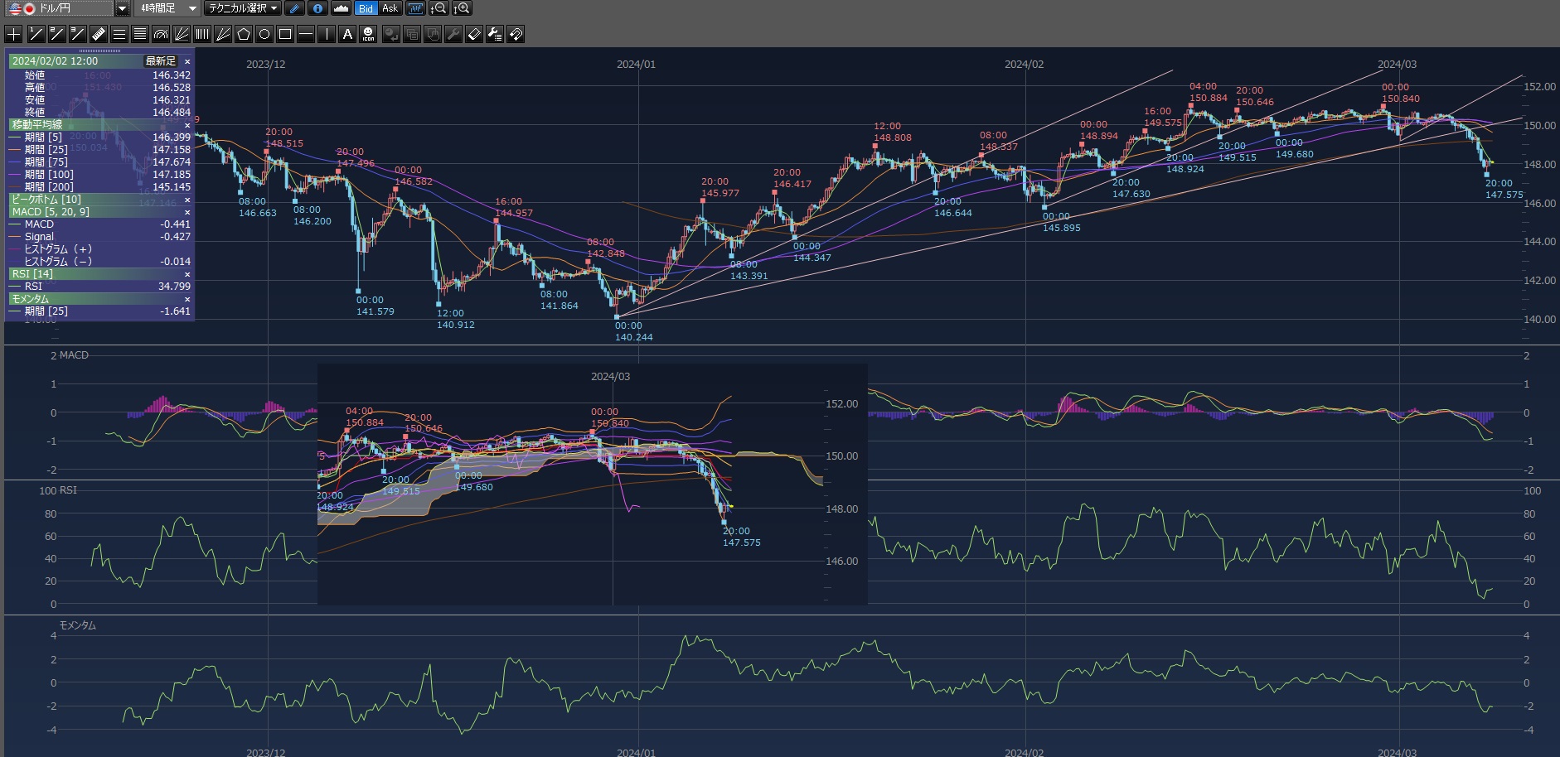Click the eraser tool icon
This screenshot has width=1560, height=757.
[474, 34]
